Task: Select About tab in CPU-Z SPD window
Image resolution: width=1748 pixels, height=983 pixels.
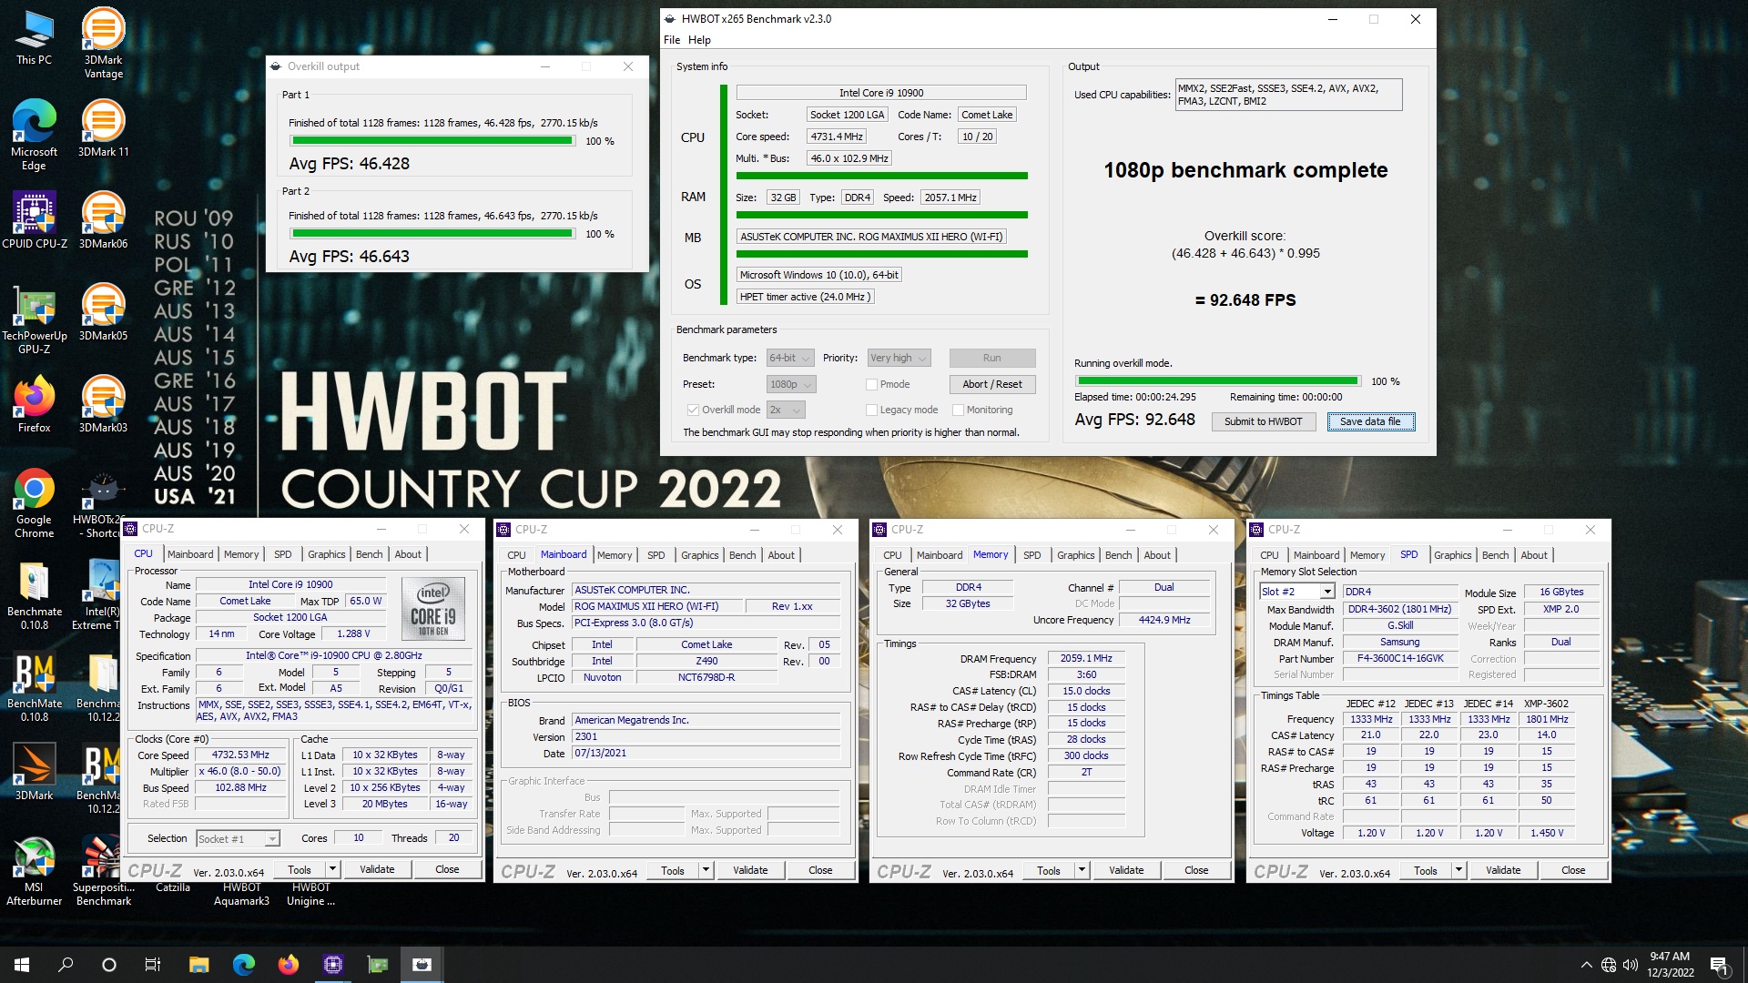Action: point(1533,555)
